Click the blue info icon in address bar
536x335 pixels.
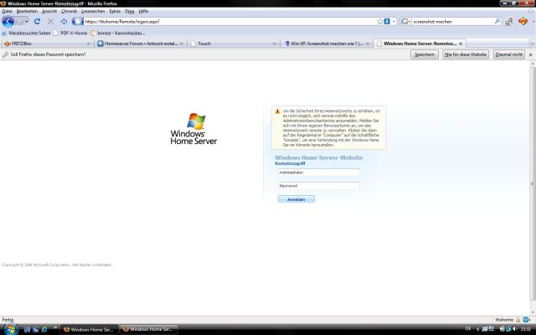coord(387,21)
